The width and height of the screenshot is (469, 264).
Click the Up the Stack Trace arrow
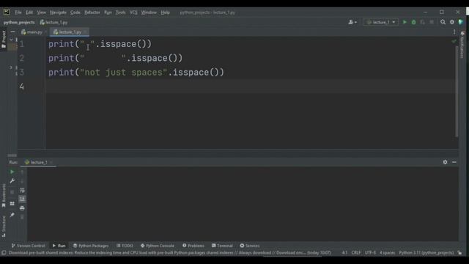(x=22, y=172)
